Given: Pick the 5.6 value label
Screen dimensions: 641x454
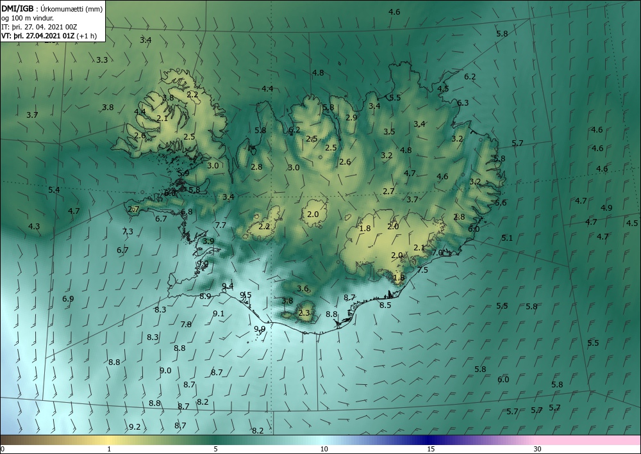Looking at the screenshot, I should tap(501, 203).
